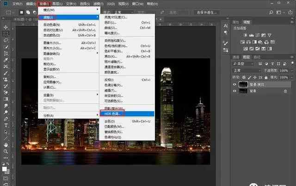This screenshot has width=296, height=186.
Task: Select the Zoom magnifier tool
Action: (6, 151)
